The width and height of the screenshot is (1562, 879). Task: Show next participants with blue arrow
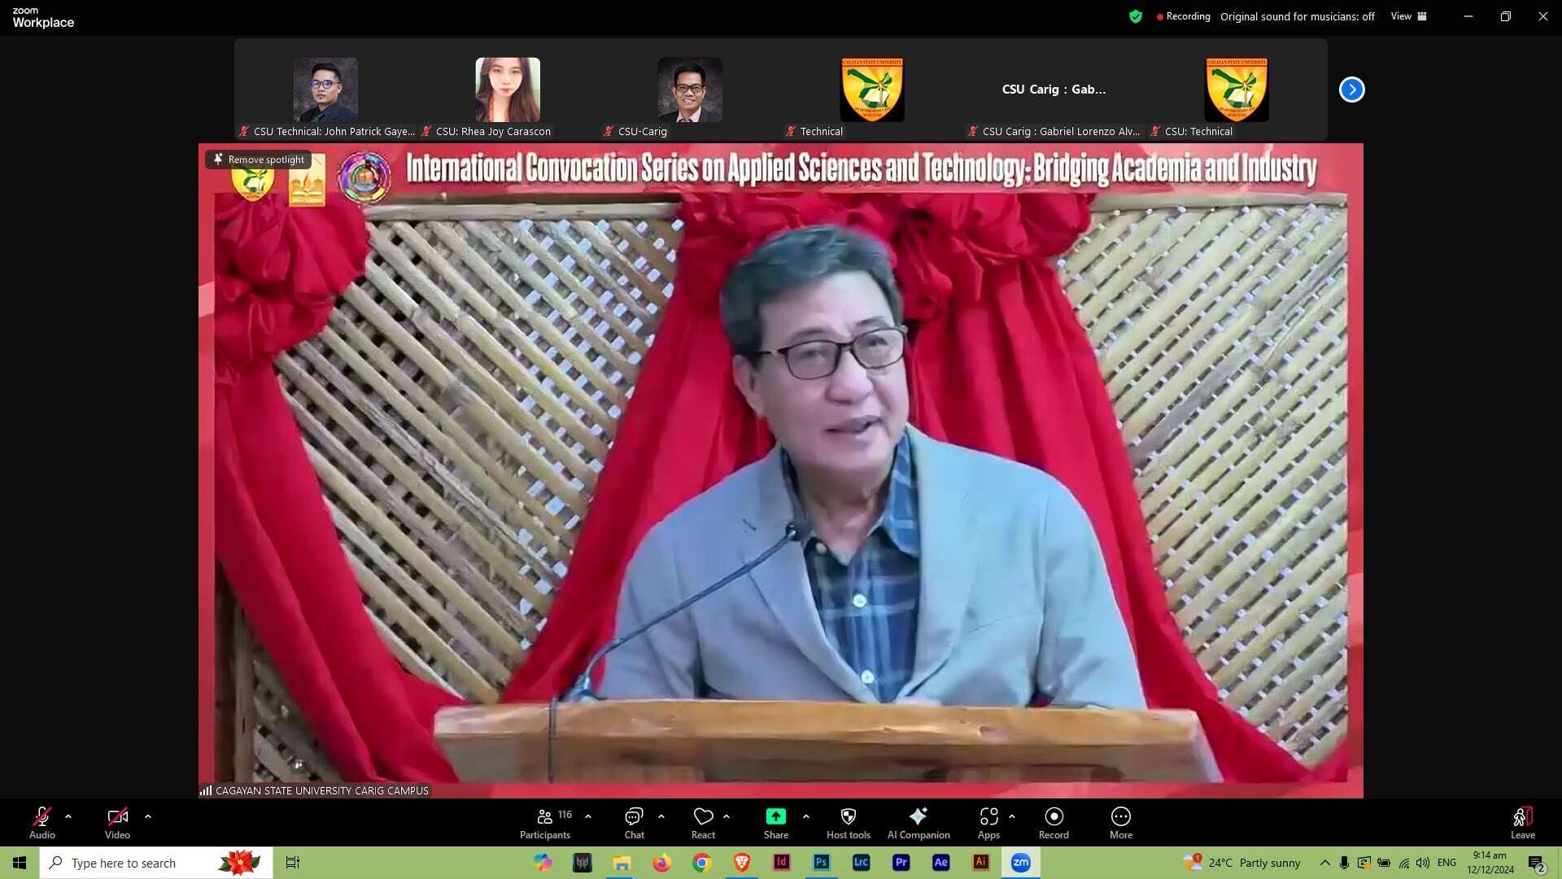[x=1351, y=90]
